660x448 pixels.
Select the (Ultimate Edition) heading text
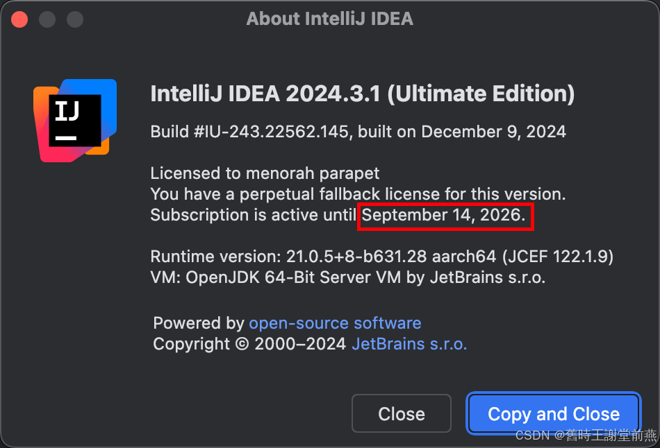tap(481, 94)
